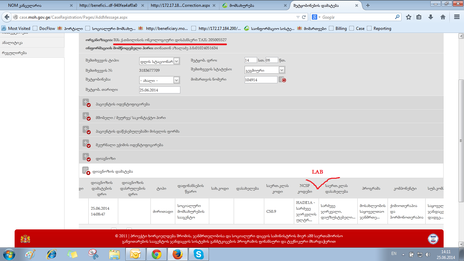The height and width of the screenshot is (261, 464).
Task: Open the Billing bookmark
Action: pos(341,29)
